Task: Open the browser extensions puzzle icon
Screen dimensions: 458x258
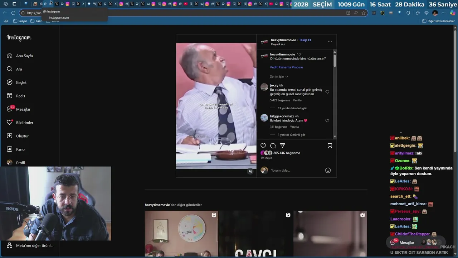Action: coord(408,13)
